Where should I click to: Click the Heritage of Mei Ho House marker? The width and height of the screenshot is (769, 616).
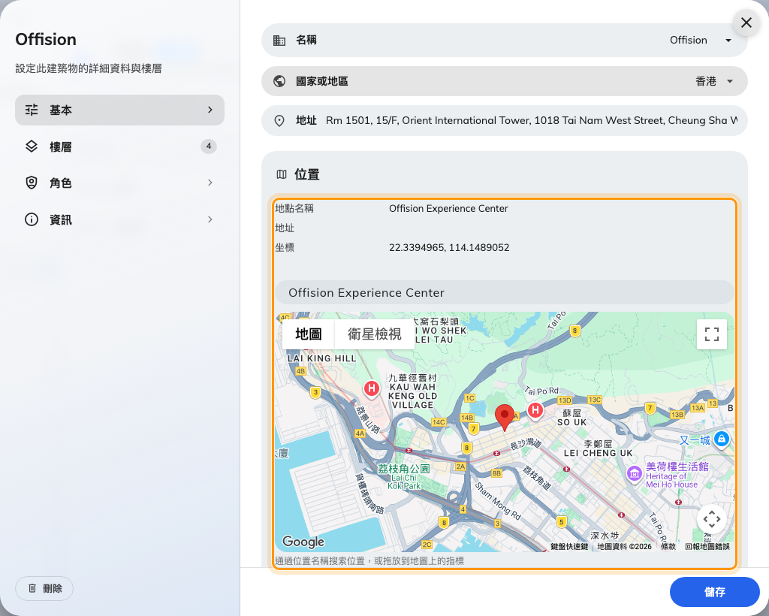click(x=635, y=474)
